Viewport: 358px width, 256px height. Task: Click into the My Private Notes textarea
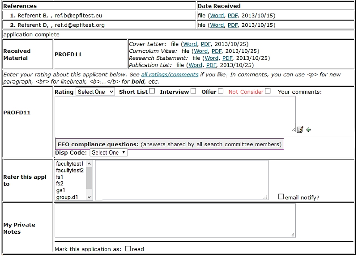(x=175, y=220)
